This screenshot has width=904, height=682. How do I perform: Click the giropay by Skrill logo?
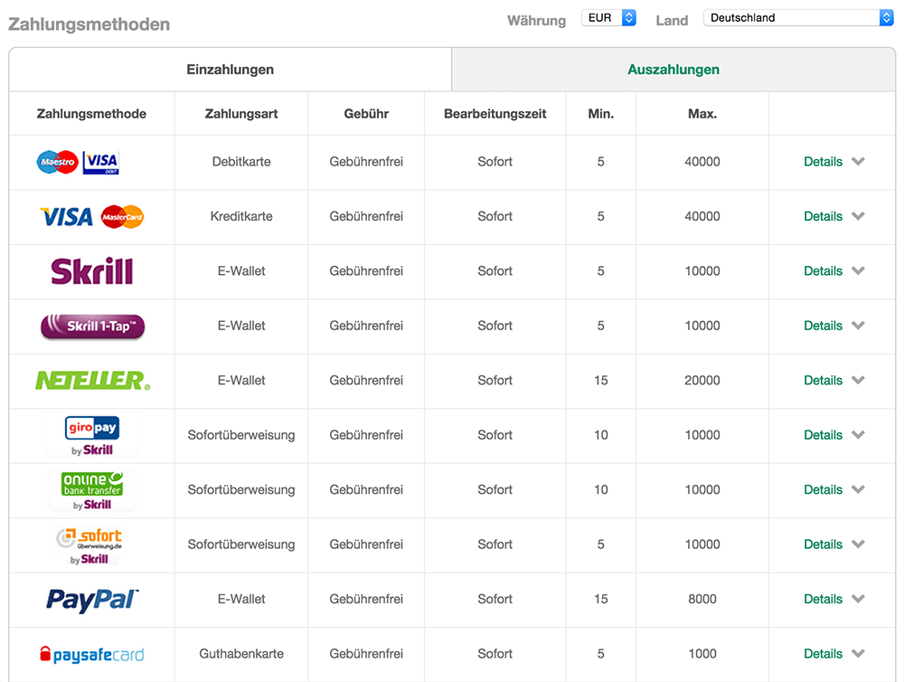point(92,436)
